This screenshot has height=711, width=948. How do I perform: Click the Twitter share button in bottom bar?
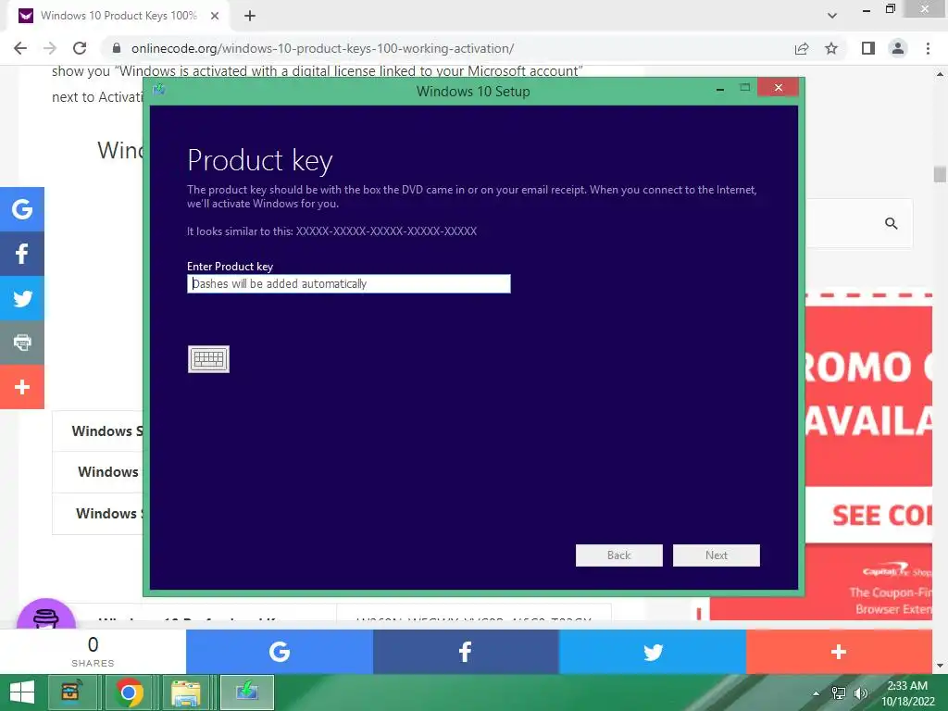coord(653,652)
